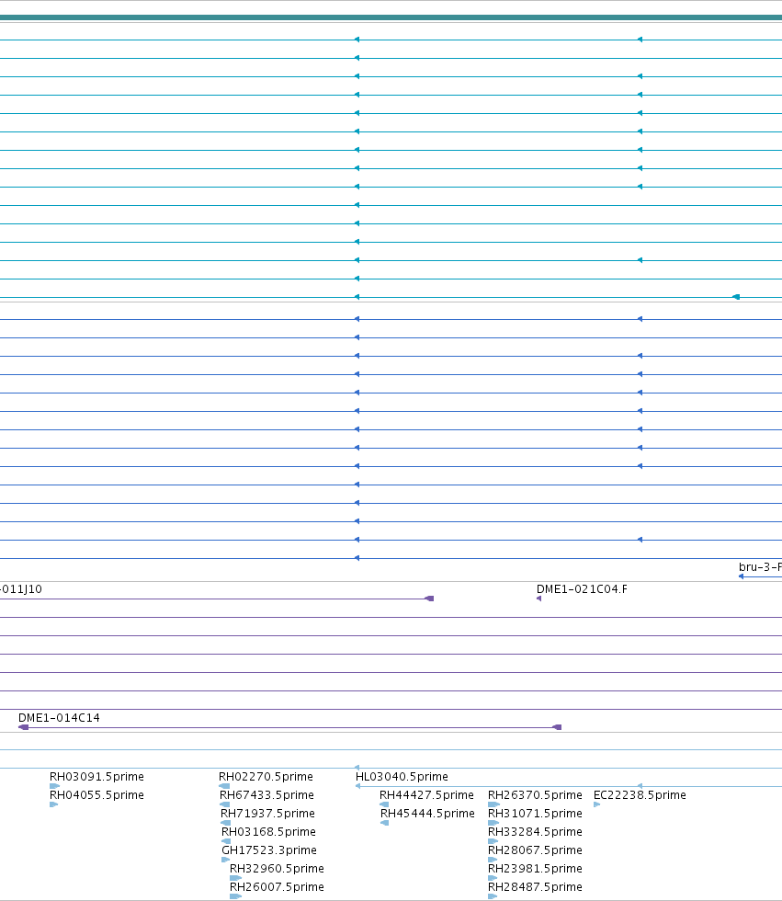Click the RH26370.5prime label
The height and width of the screenshot is (901, 782).
[535, 794]
